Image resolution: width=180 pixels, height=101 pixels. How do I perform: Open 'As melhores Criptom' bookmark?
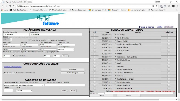(x=137, y=10)
